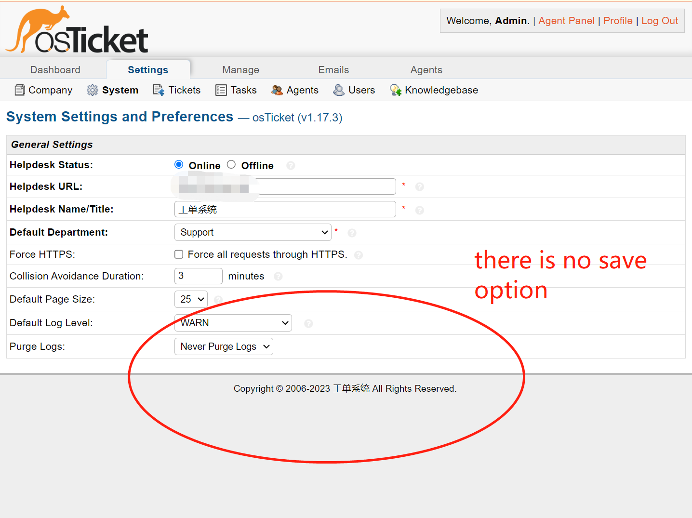Click the System gear icon
Image resolution: width=692 pixels, height=518 pixels.
(x=93, y=90)
